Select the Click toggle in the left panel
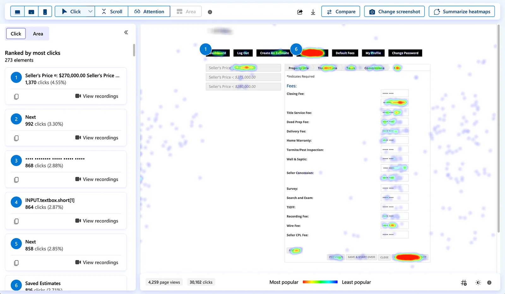Screen dimensions: 505x294 pos(16,34)
